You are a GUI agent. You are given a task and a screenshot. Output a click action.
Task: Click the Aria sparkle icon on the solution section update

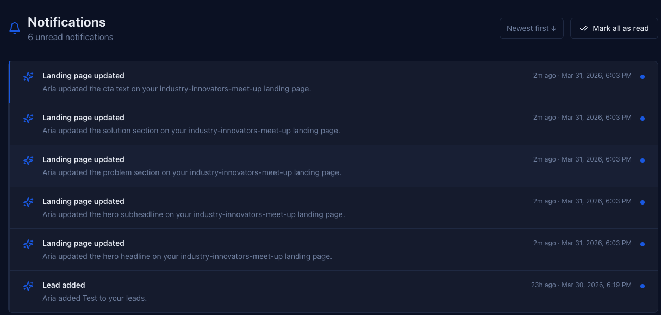28,118
